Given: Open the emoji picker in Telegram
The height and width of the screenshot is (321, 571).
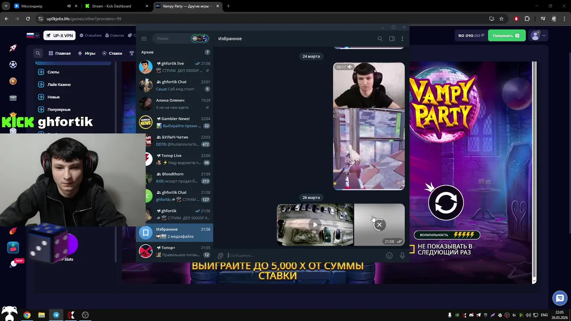Looking at the screenshot, I should click(389, 255).
